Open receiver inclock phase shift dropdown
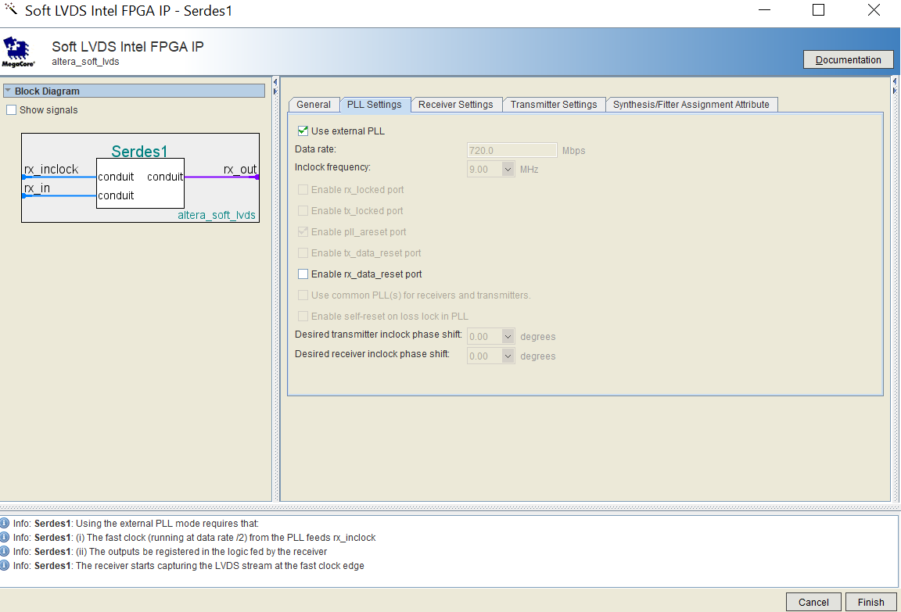Image resolution: width=901 pixels, height=612 pixels. tap(508, 356)
